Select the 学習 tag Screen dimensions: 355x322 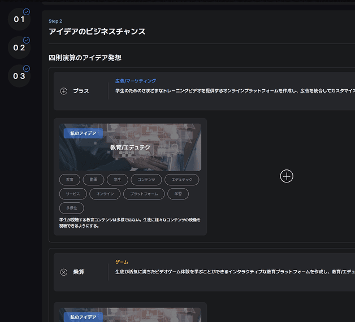[178, 194]
